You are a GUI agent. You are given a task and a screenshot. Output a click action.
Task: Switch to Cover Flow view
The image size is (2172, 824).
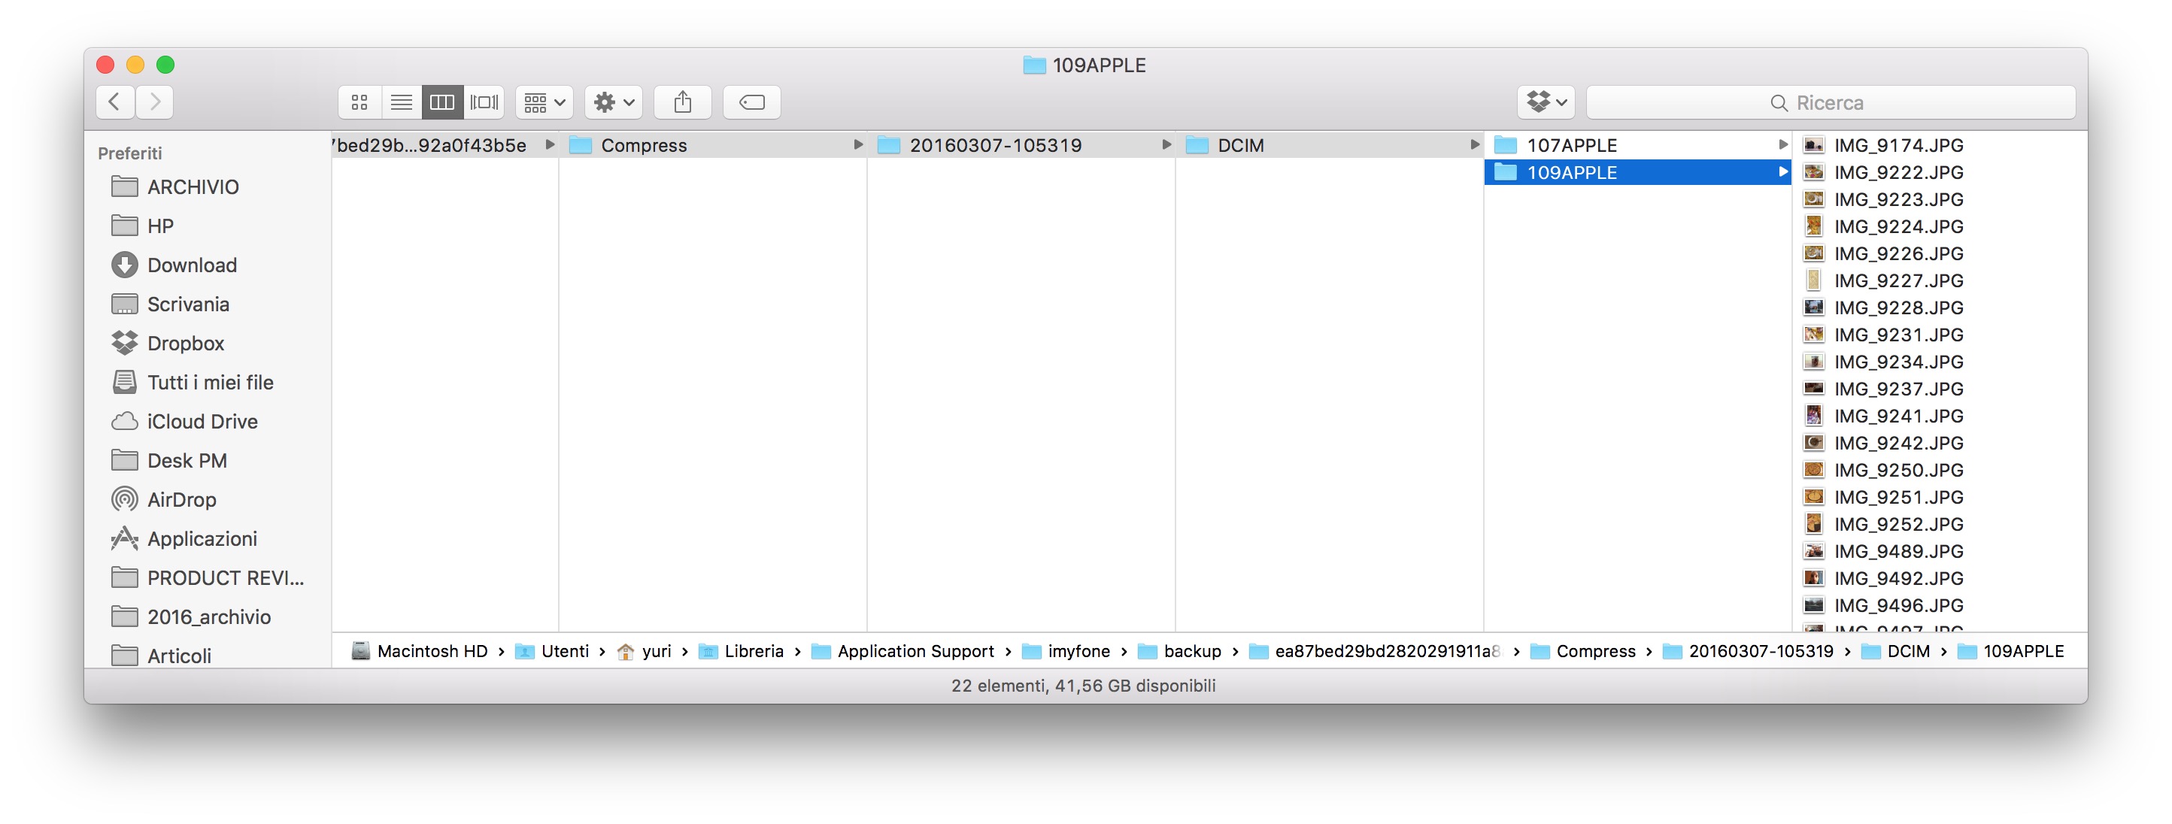[x=484, y=102]
